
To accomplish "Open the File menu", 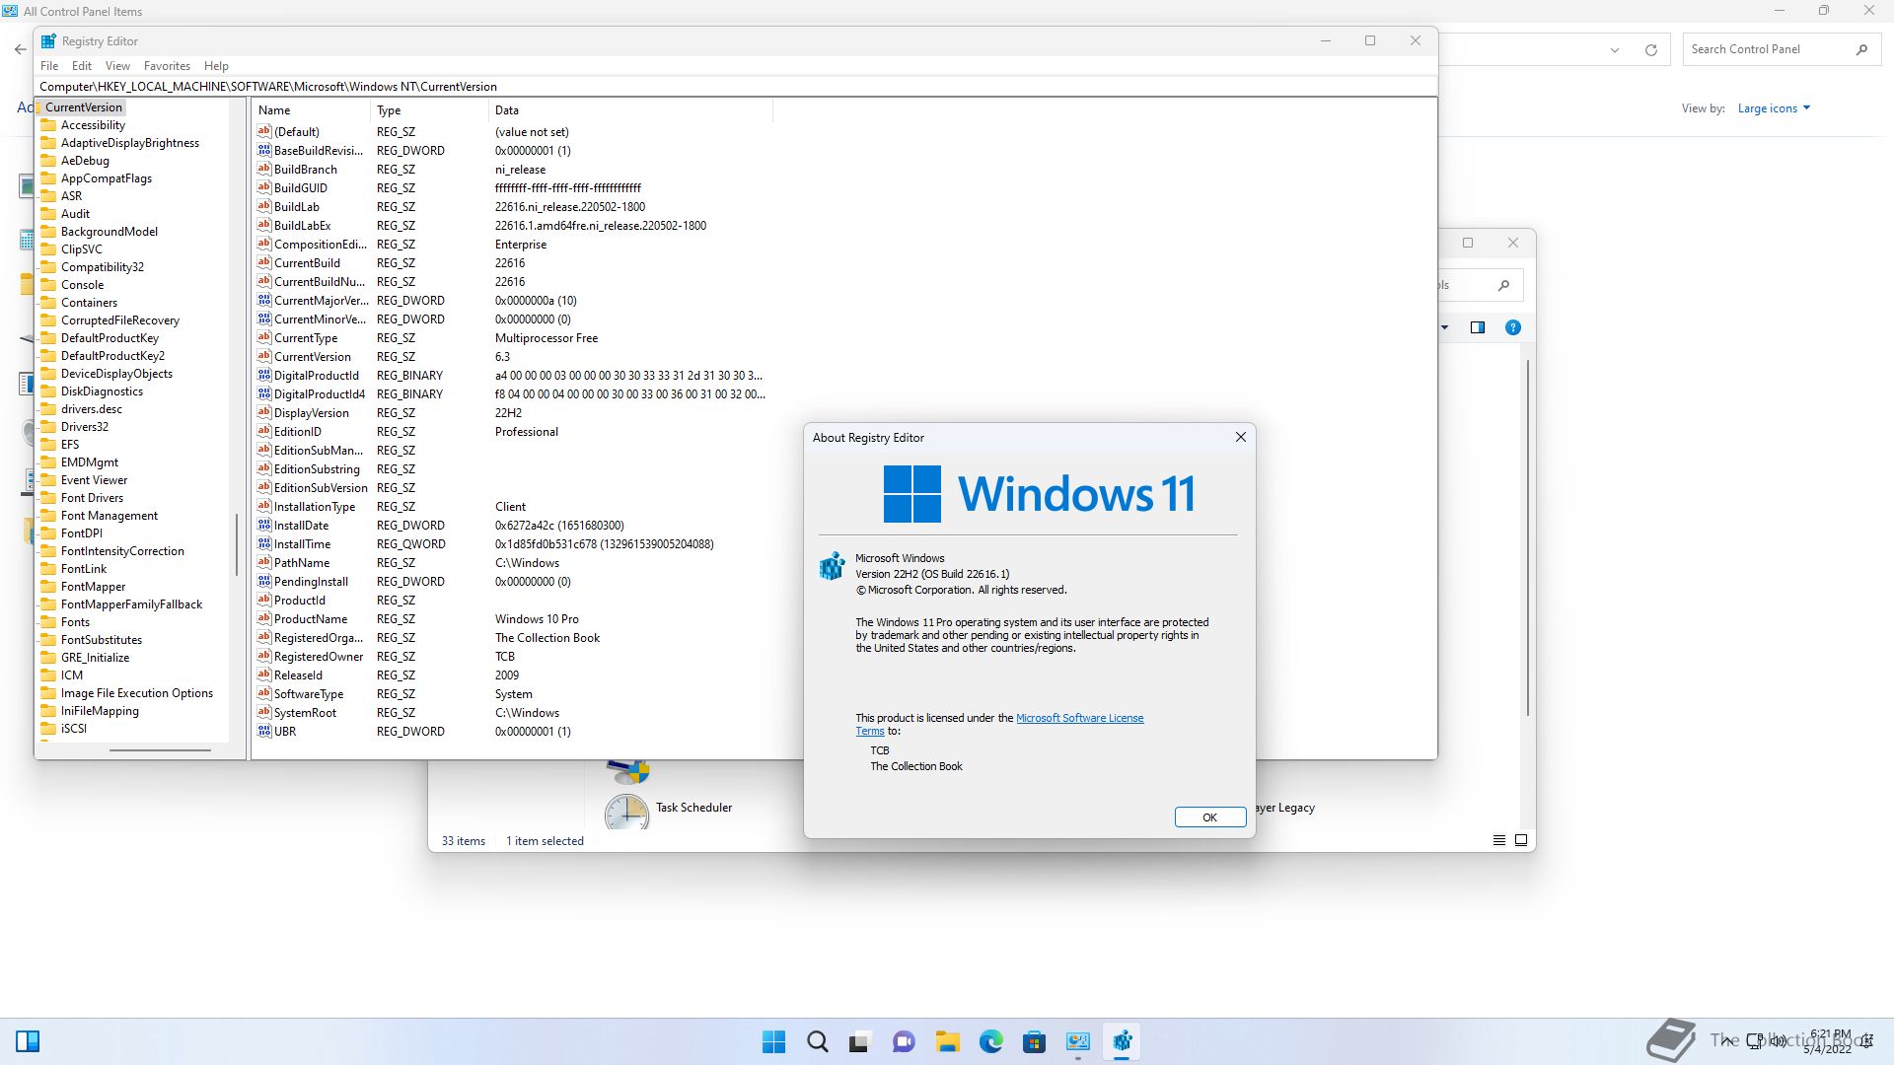I will [49, 66].
